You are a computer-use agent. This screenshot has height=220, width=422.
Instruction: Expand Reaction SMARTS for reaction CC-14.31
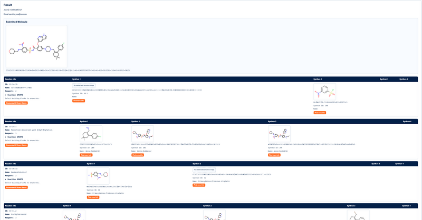[14, 95]
